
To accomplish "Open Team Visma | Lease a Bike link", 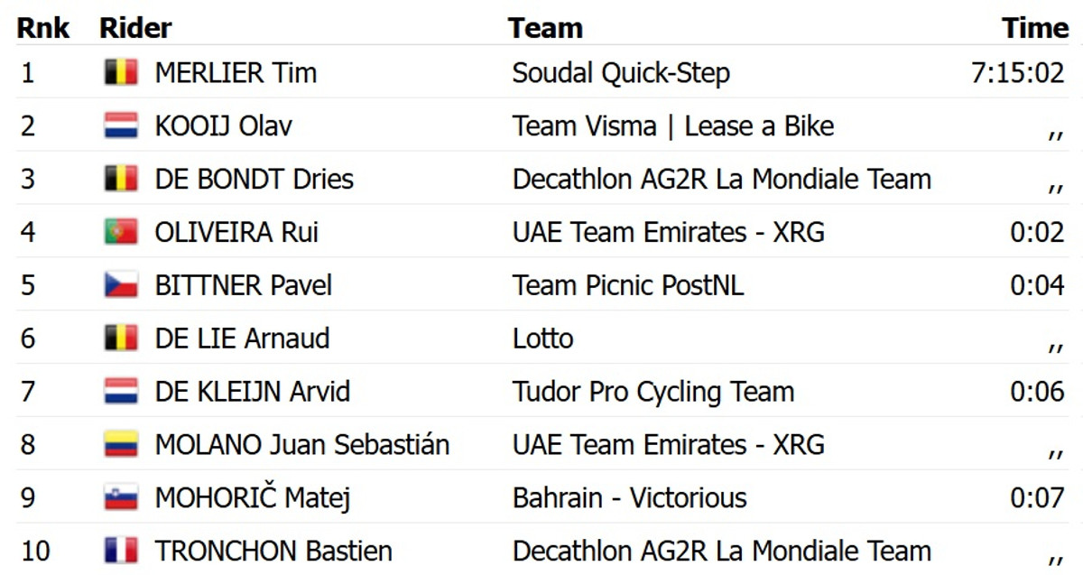I will [672, 126].
